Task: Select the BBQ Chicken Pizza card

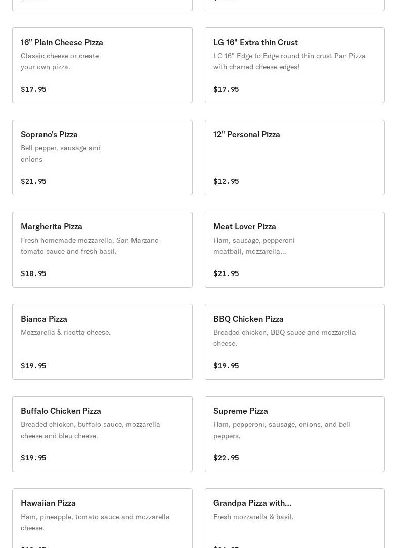Action: click(295, 342)
